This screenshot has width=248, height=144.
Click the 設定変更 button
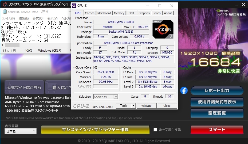click(x=217, y=113)
